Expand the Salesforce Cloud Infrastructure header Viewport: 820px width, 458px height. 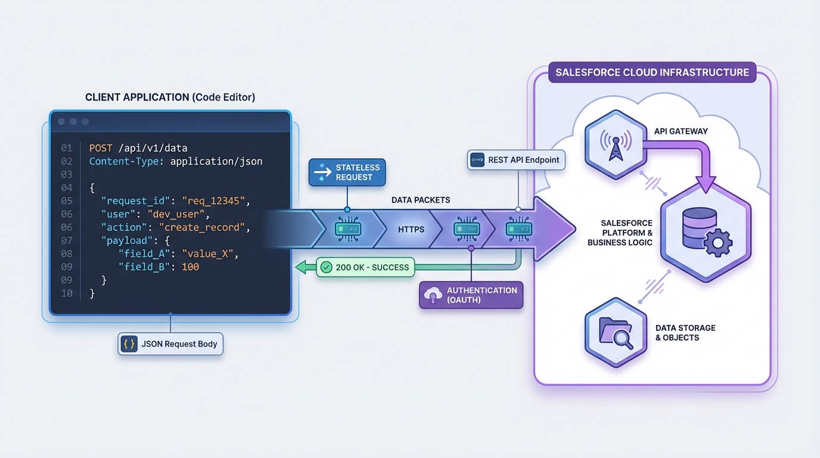pos(652,72)
